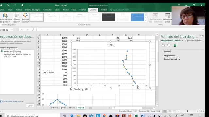This screenshot has width=209, height=117.
Task: Expand the Tamaño section
Action: pyautogui.click(x=168, y=51)
